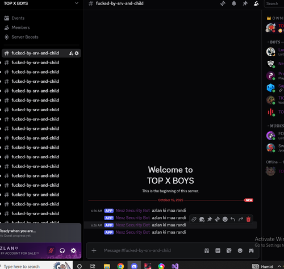The image size is (284, 269).
Task: Open the color wheel app on taskbar
Action: 161,266
